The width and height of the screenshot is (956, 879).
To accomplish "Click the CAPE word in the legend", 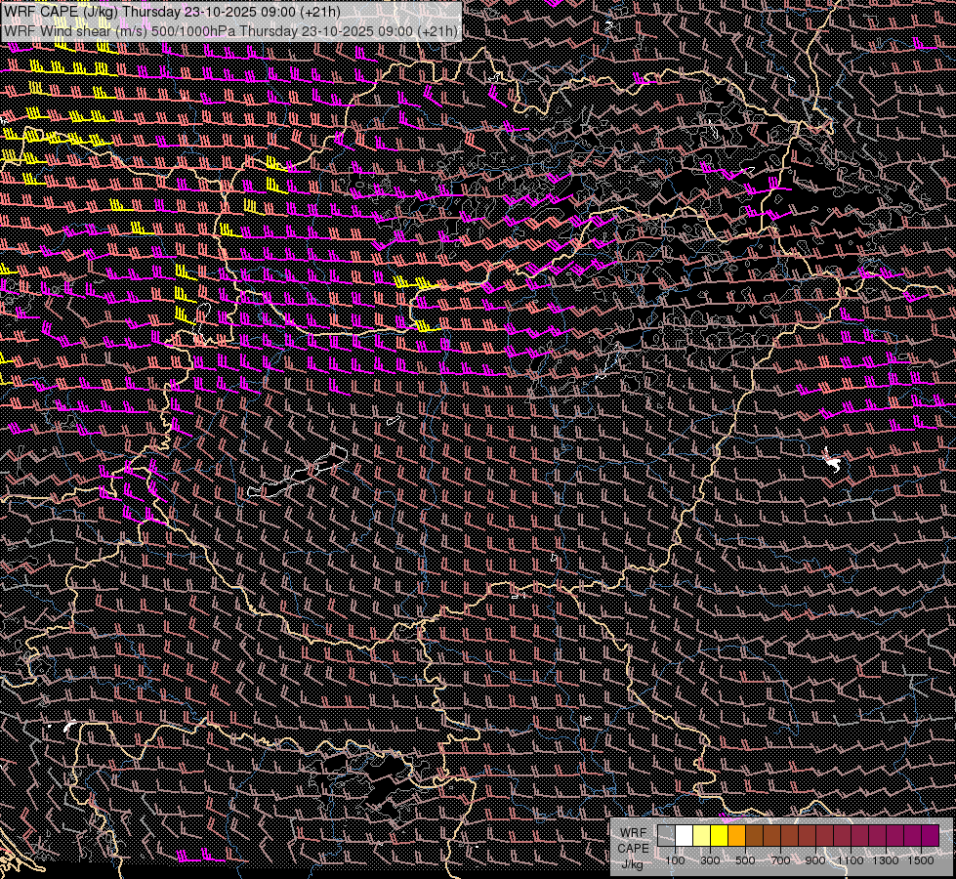I will tap(633, 849).
